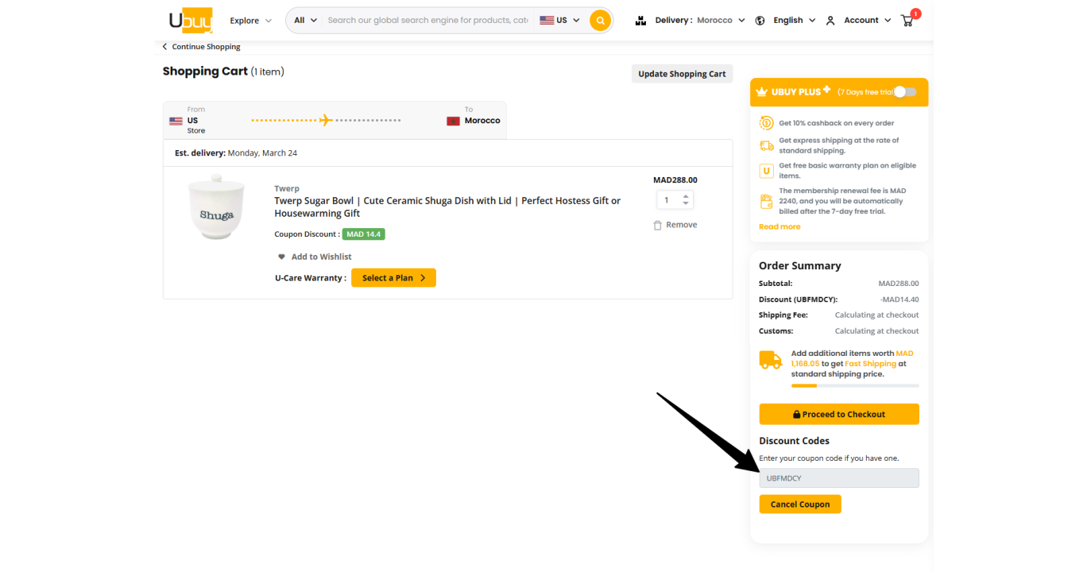Click Select a Plan warranty button
The image size is (1087, 572).
click(x=393, y=278)
